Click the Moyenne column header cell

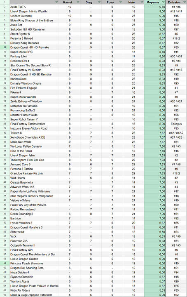[x=155, y=2]
